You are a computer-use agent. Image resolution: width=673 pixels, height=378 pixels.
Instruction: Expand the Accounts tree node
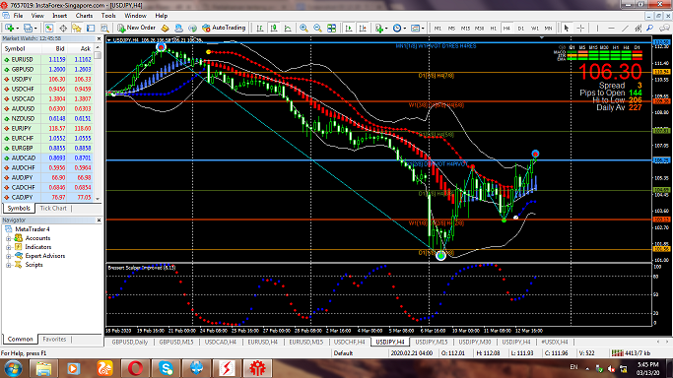8,239
